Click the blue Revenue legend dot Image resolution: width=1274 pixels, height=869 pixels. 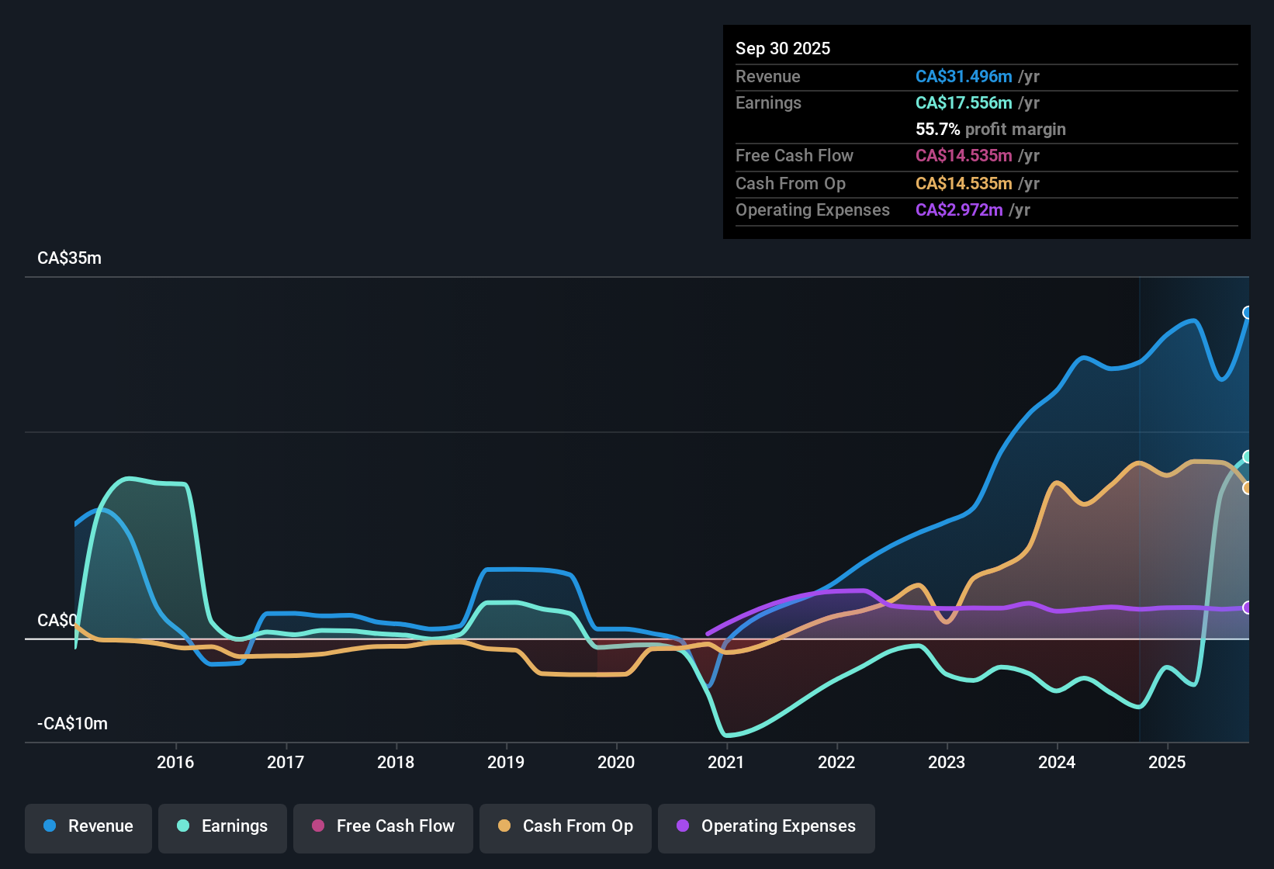[50, 826]
